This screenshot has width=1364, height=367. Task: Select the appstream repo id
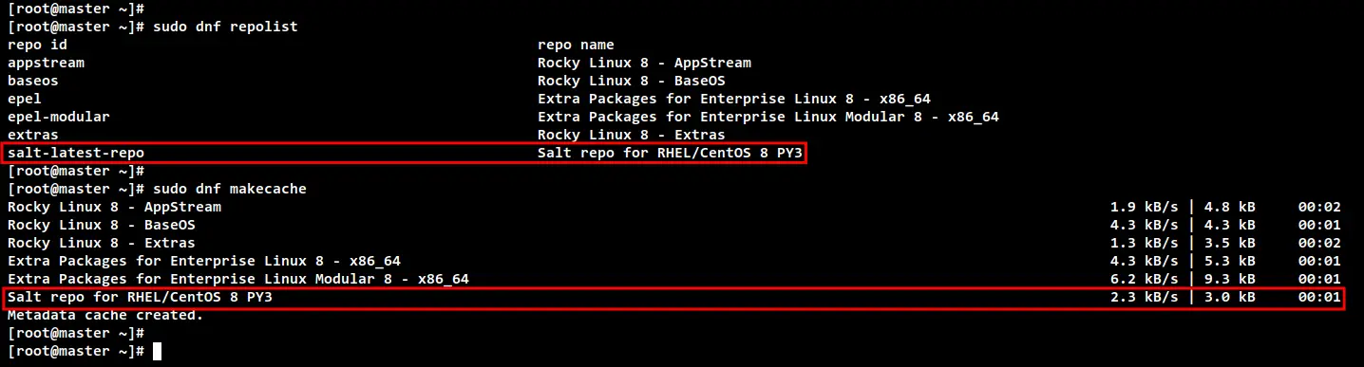click(x=46, y=63)
